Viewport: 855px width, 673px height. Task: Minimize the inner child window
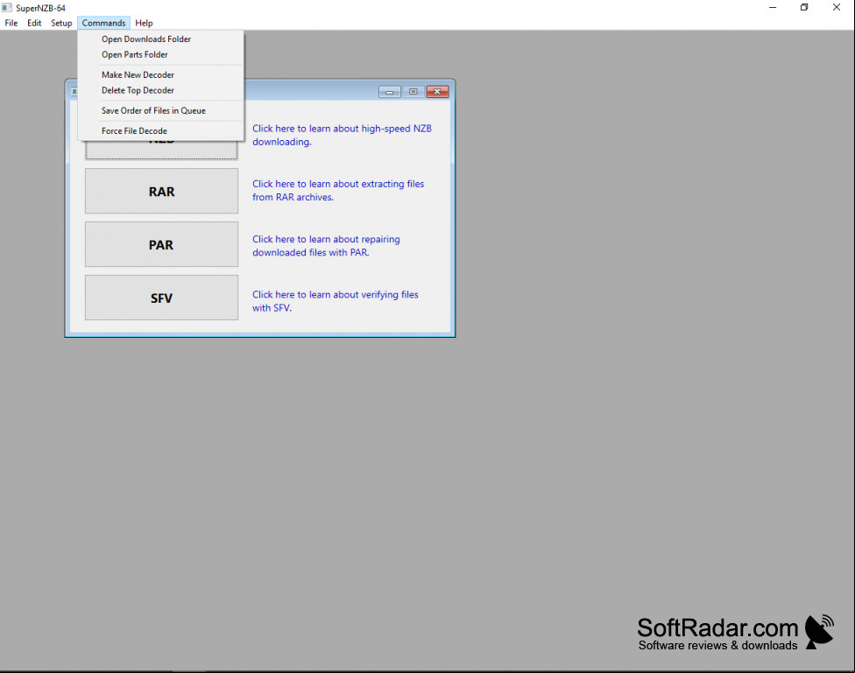click(389, 92)
